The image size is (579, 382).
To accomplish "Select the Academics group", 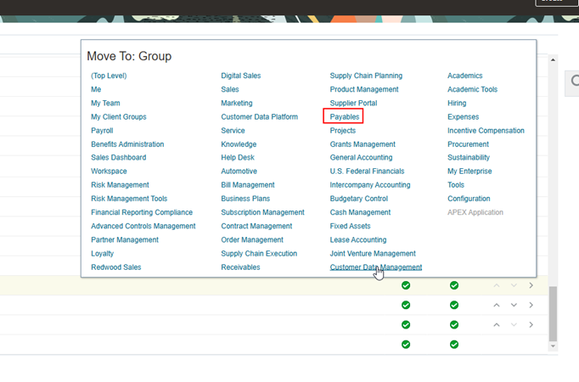I will [465, 76].
